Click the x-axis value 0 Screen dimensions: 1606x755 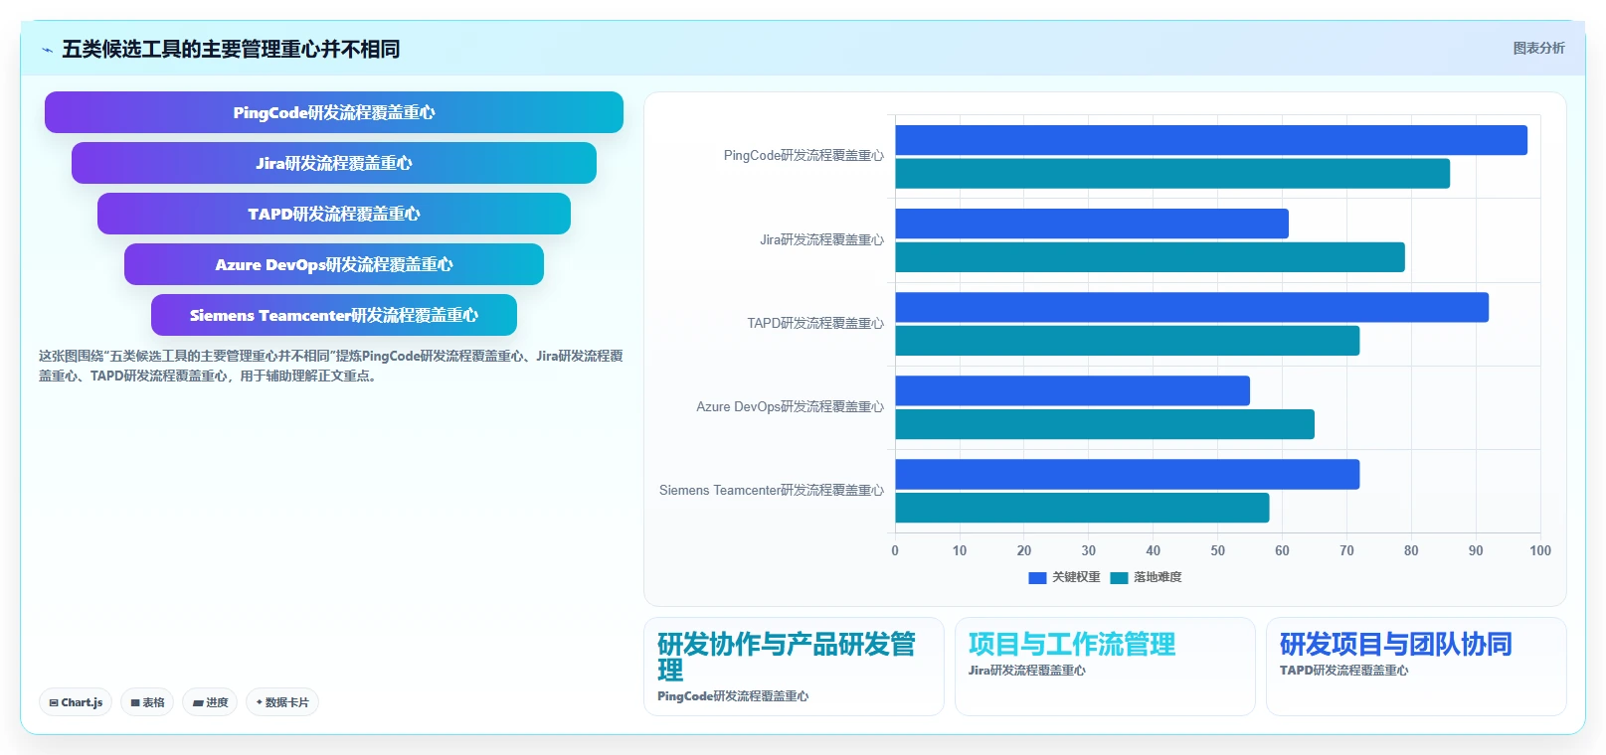click(895, 550)
